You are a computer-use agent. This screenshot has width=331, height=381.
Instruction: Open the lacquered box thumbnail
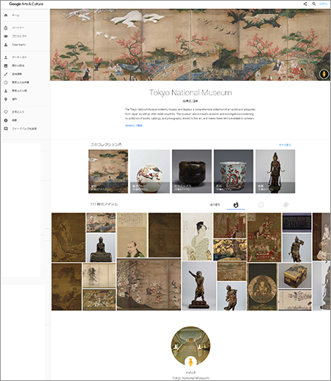pyautogui.click(x=294, y=276)
